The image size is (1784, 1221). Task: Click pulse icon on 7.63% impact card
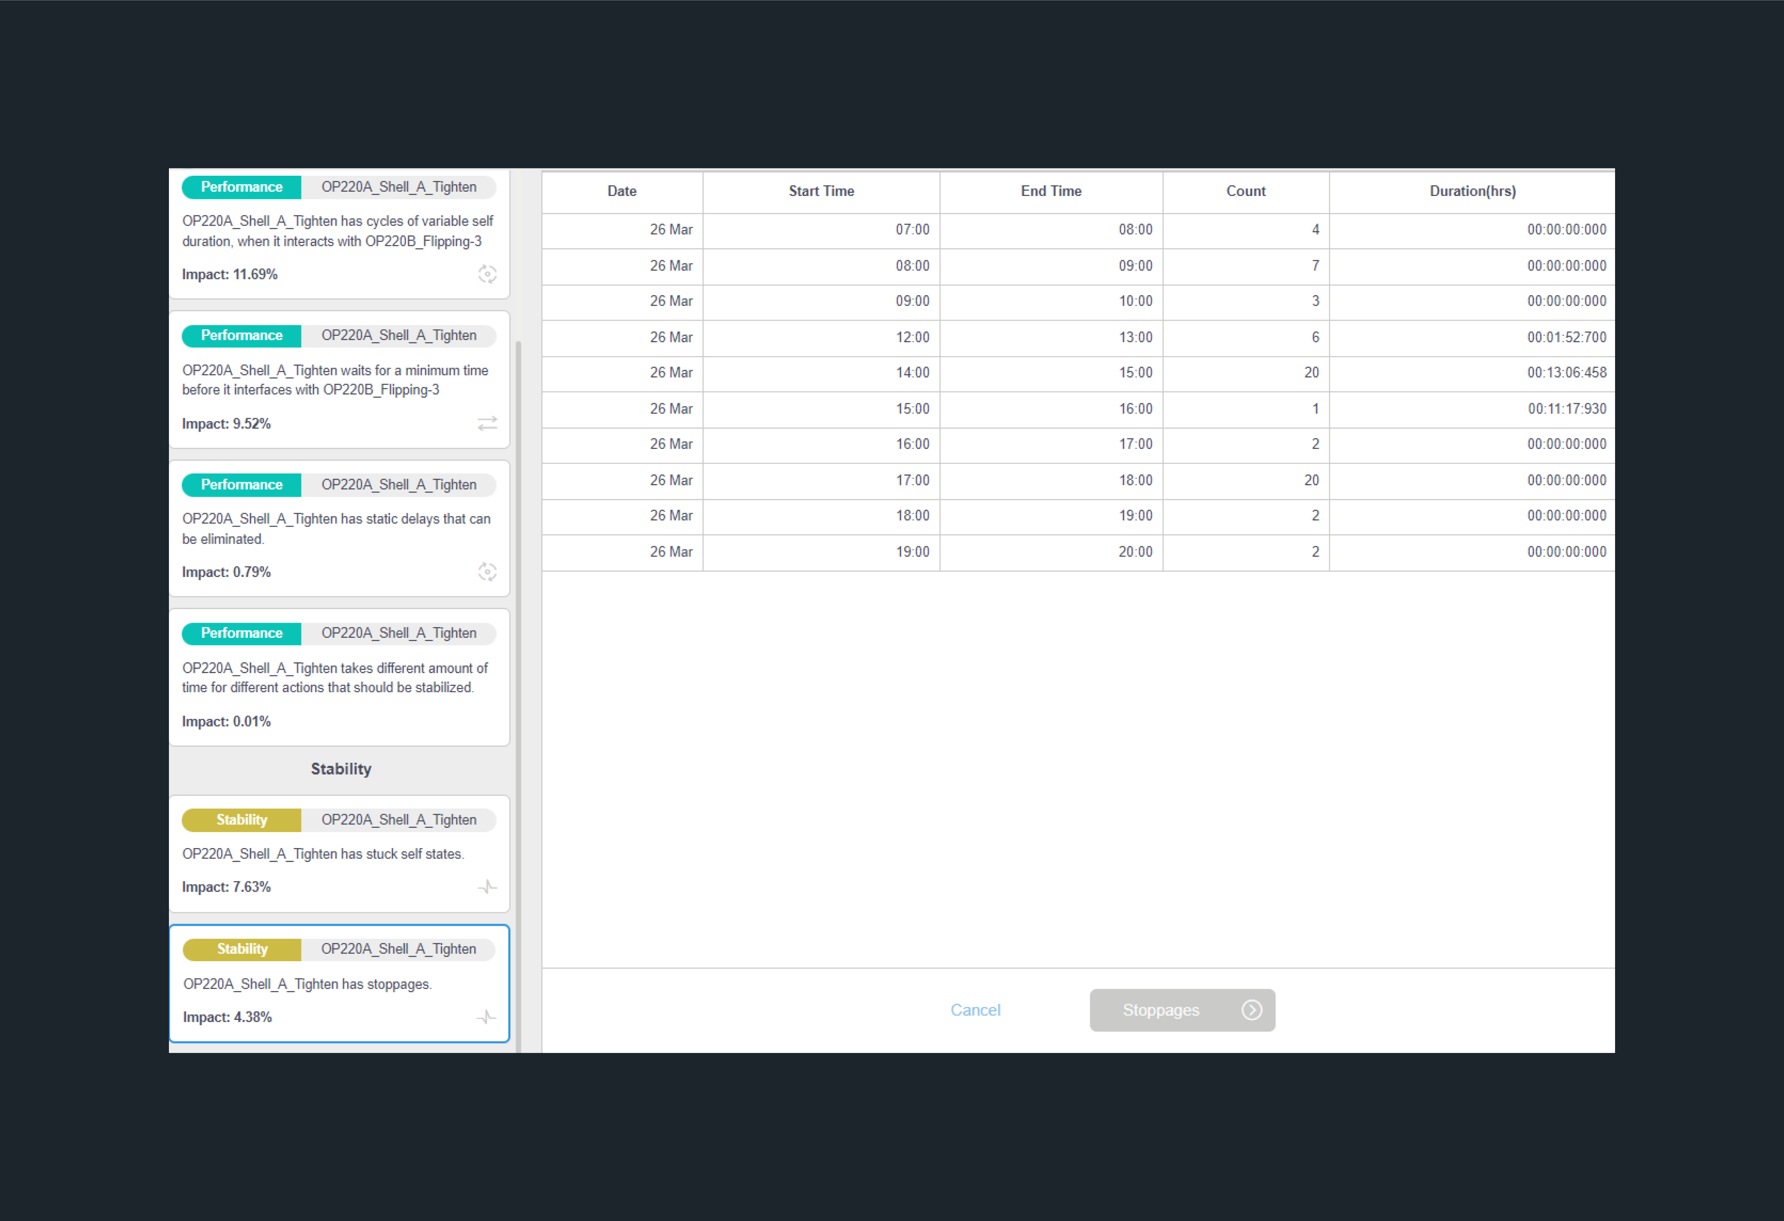(487, 887)
